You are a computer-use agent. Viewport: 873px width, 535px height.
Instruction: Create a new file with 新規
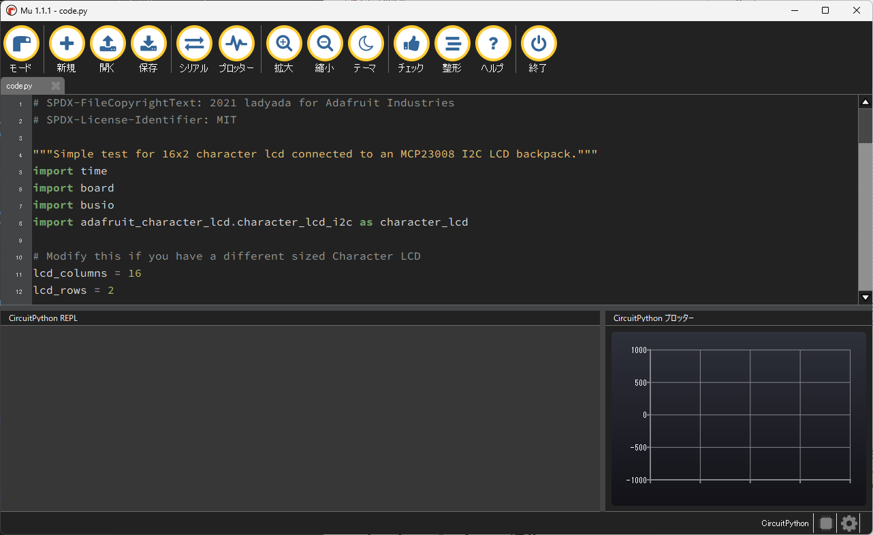[67, 50]
